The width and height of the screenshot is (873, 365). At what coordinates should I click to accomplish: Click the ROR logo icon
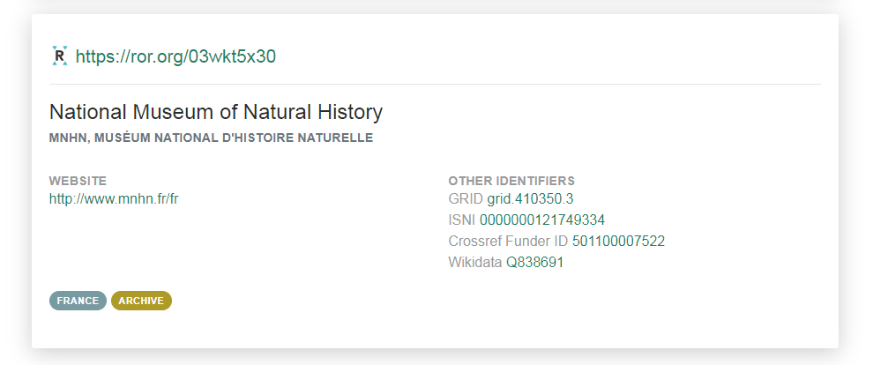click(x=59, y=56)
